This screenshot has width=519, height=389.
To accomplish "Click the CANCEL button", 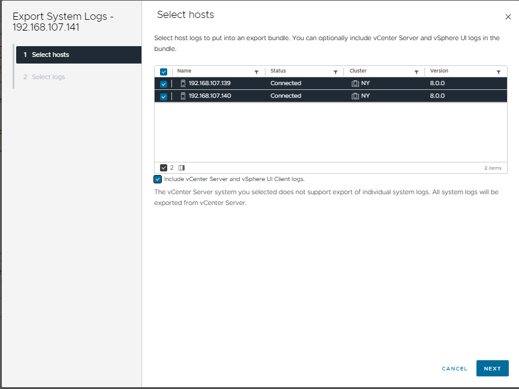I will [x=454, y=369].
